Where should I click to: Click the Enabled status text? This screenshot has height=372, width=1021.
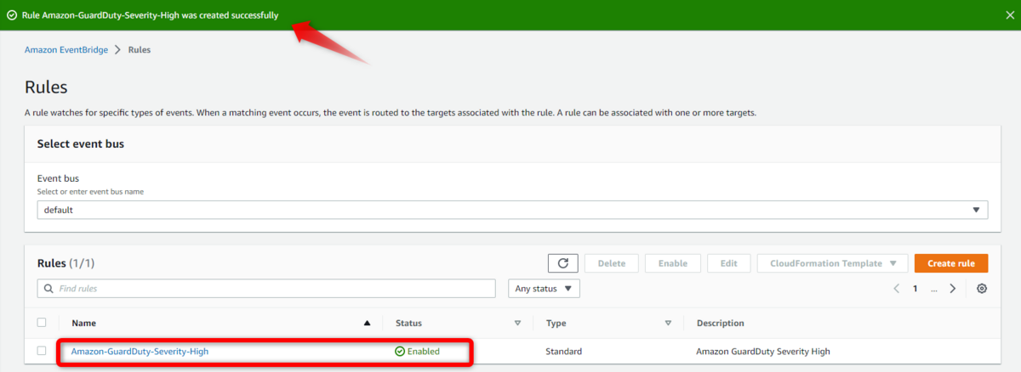[424, 351]
